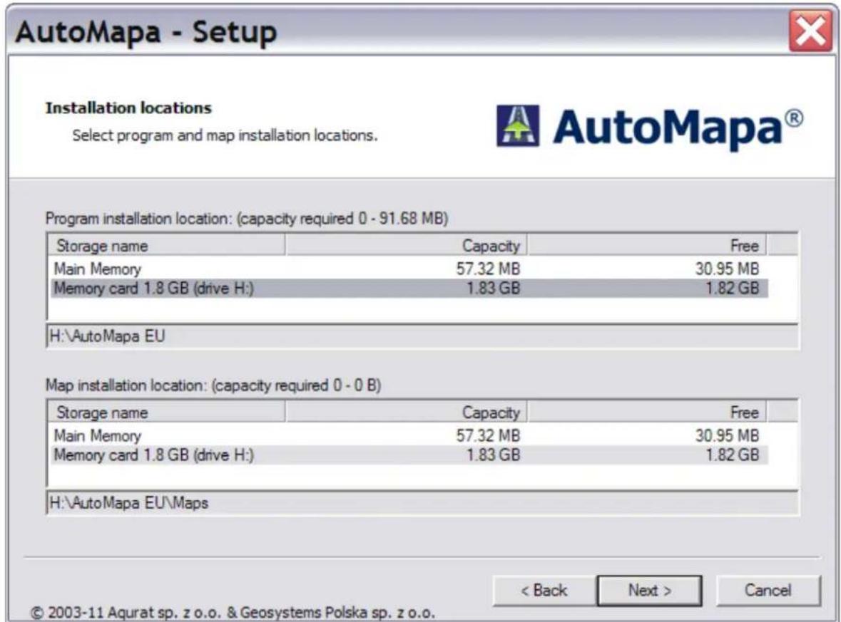Viewport: 841px width, 622px height.
Task: Click map path field H:\AutoMapa EU\Maps
Action: [x=423, y=503]
